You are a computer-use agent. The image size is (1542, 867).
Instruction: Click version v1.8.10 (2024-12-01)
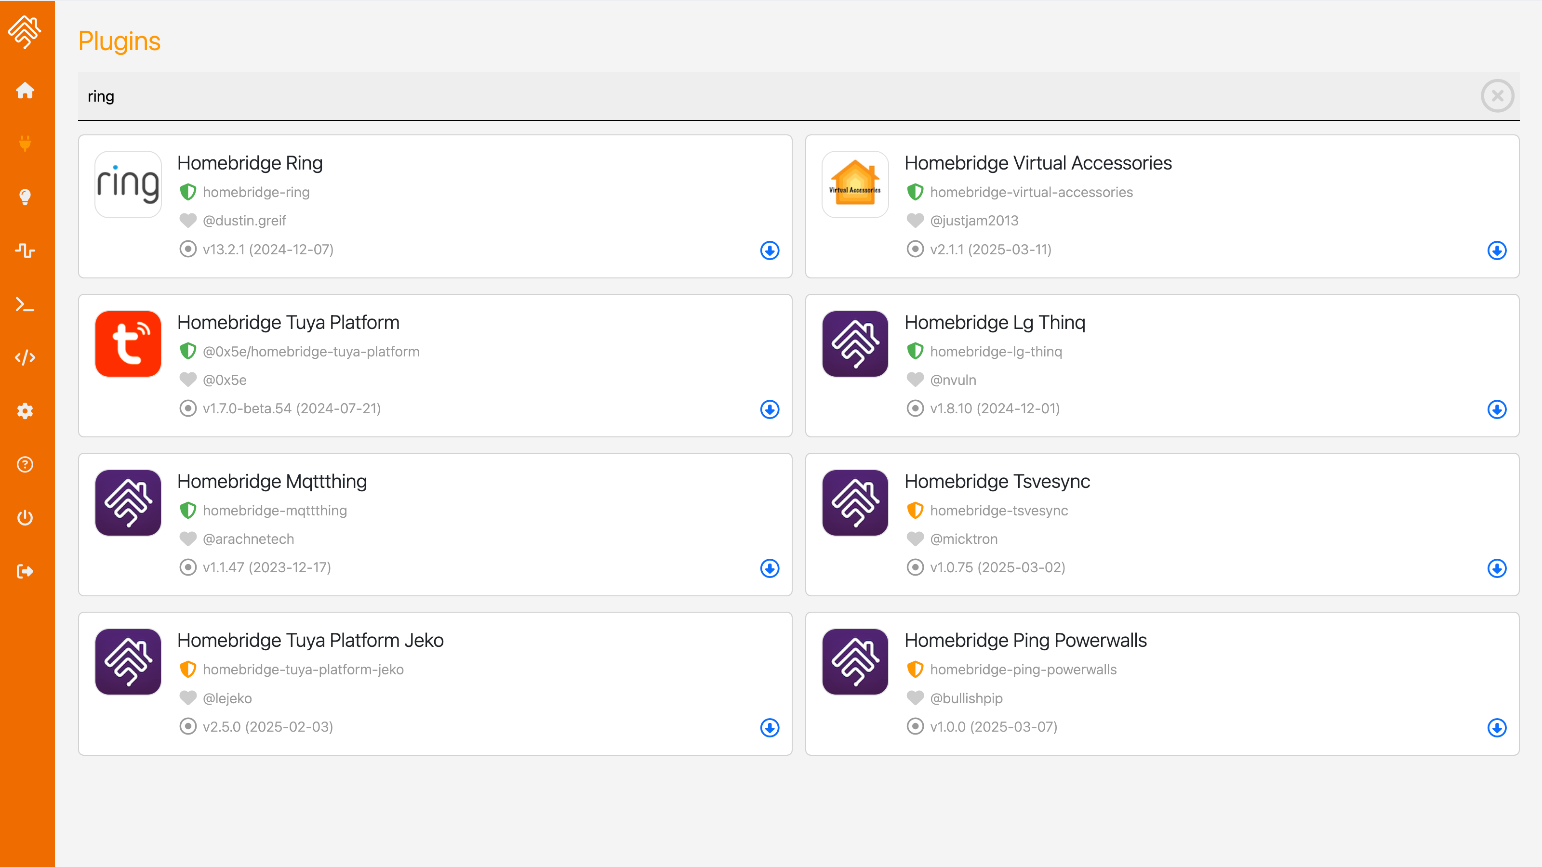995,408
